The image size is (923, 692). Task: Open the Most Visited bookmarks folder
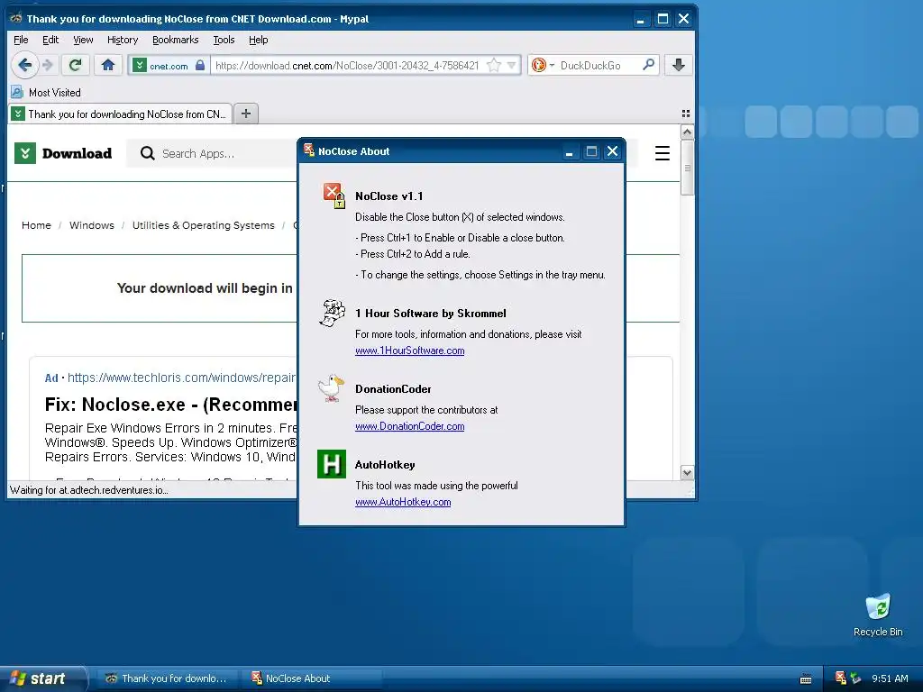[46, 93]
